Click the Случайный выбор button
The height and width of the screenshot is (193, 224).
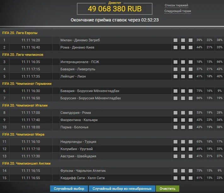69,189
